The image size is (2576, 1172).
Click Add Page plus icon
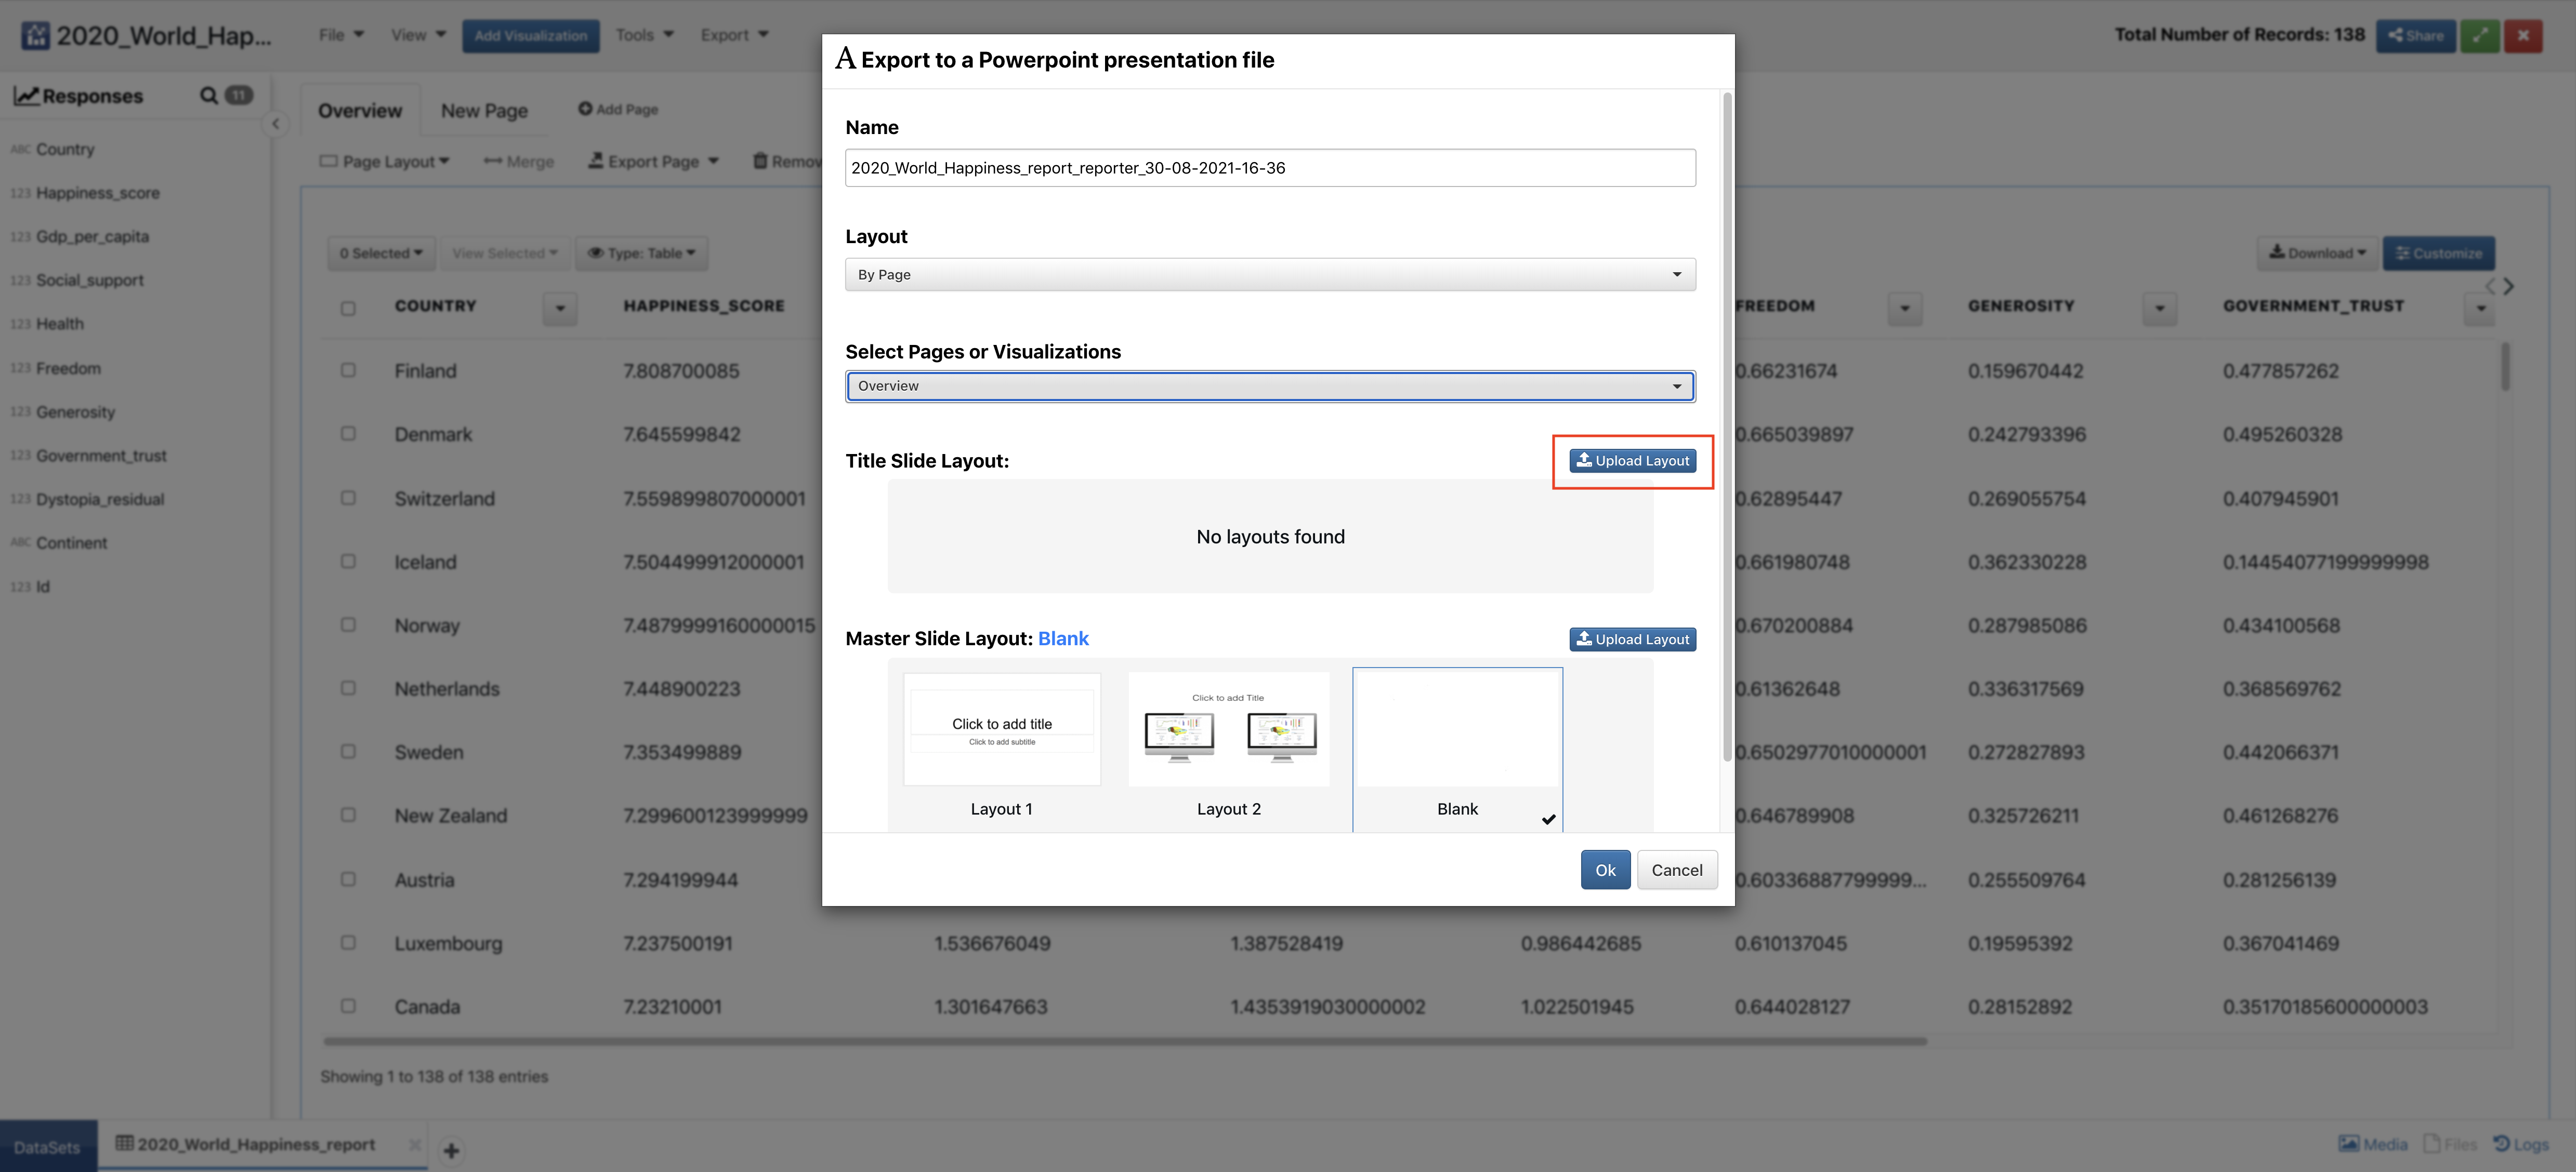coord(585,109)
